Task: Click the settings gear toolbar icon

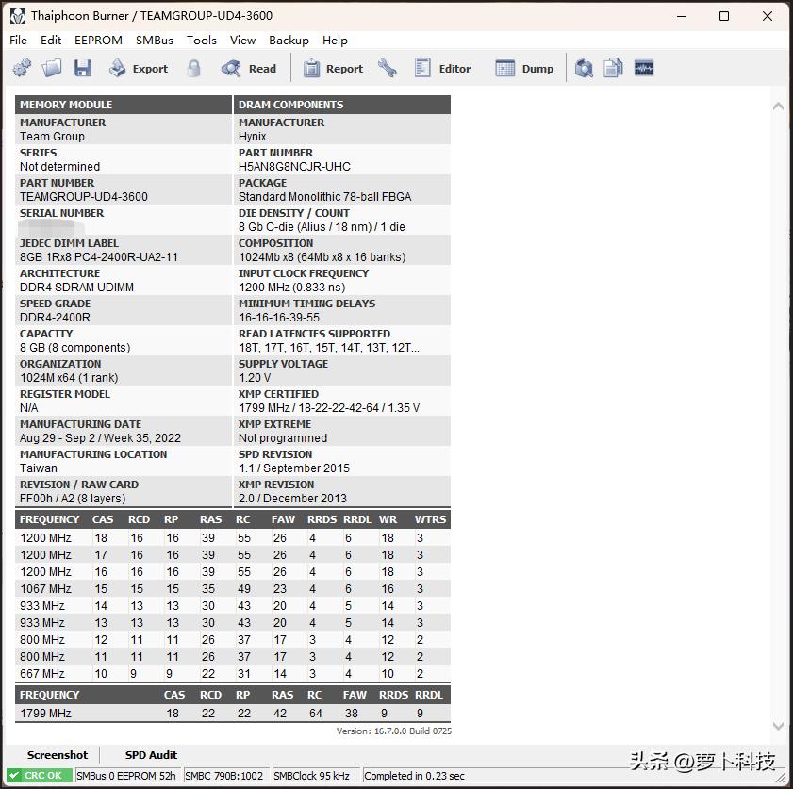Action: 22,68
